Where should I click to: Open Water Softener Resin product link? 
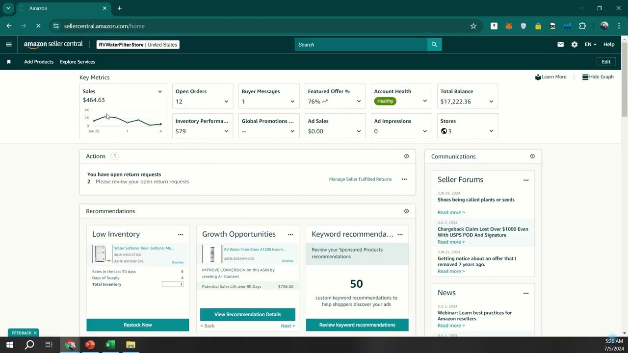(144, 248)
